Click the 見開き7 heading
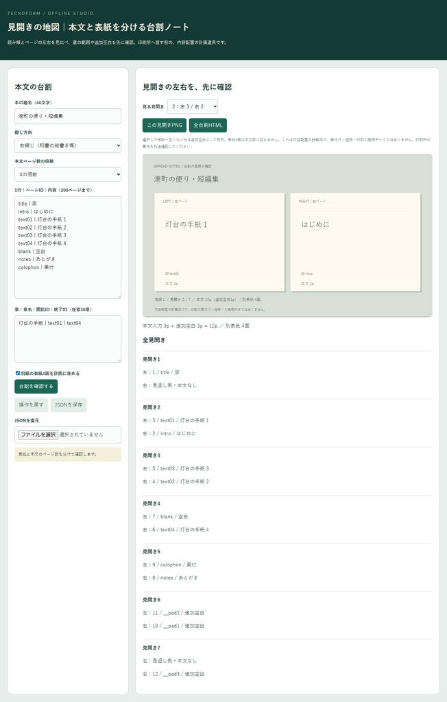 [152, 648]
